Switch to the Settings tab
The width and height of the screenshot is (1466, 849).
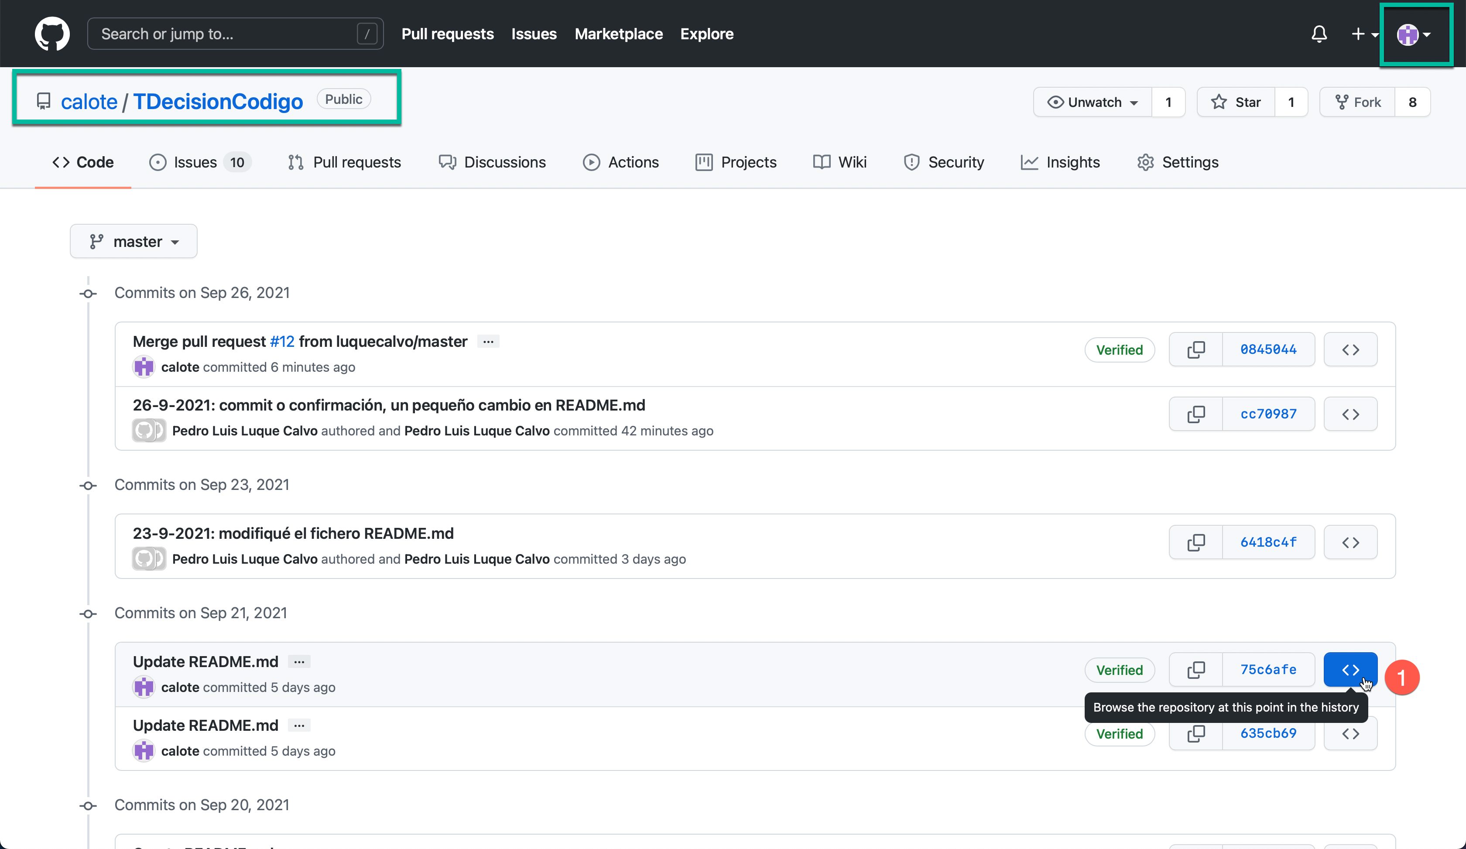1178,162
